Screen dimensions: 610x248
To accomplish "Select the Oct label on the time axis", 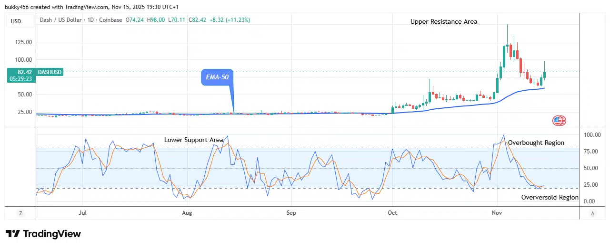I will 393,213.
